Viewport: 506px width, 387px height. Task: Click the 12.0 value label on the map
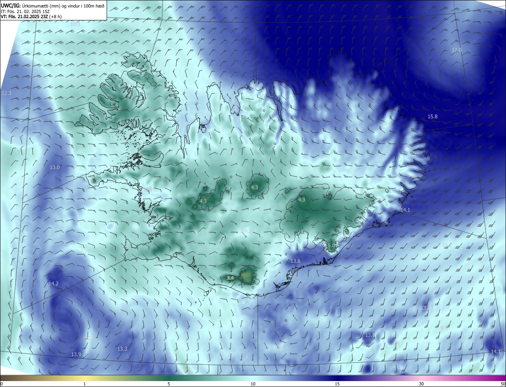tap(457, 50)
